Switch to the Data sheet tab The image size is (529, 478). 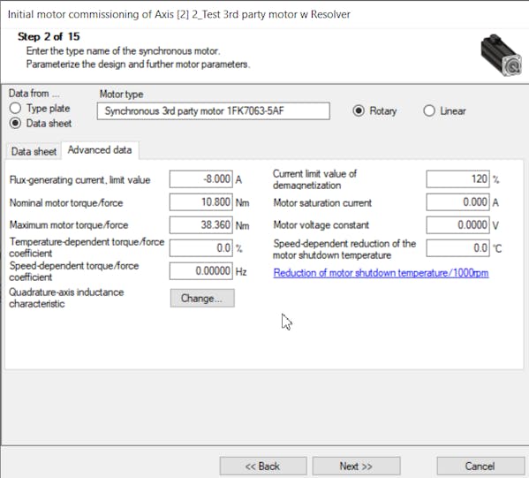(x=34, y=151)
